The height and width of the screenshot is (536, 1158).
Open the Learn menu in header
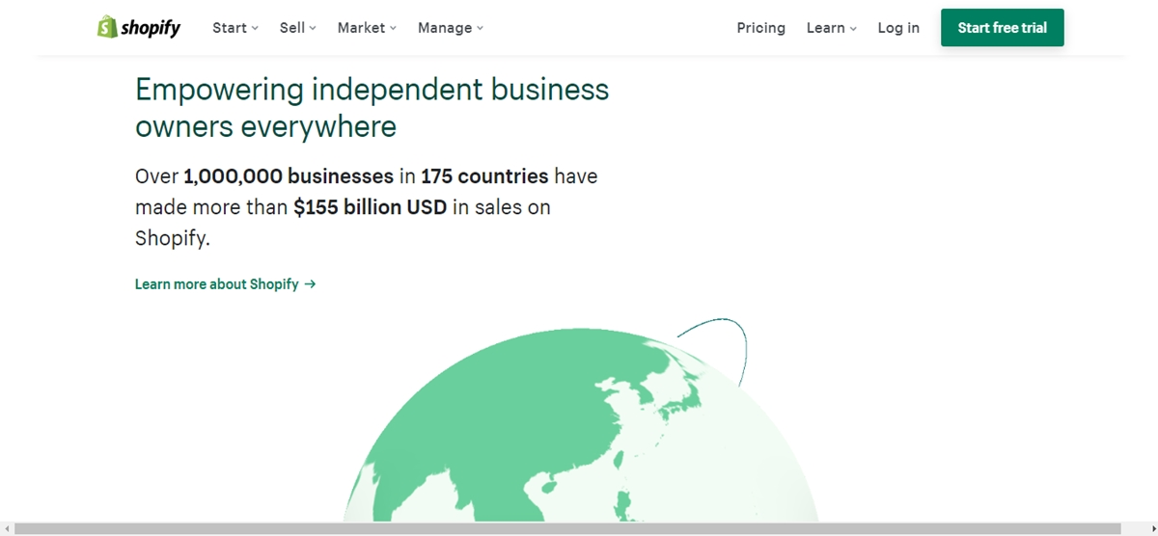click(826, 28)
